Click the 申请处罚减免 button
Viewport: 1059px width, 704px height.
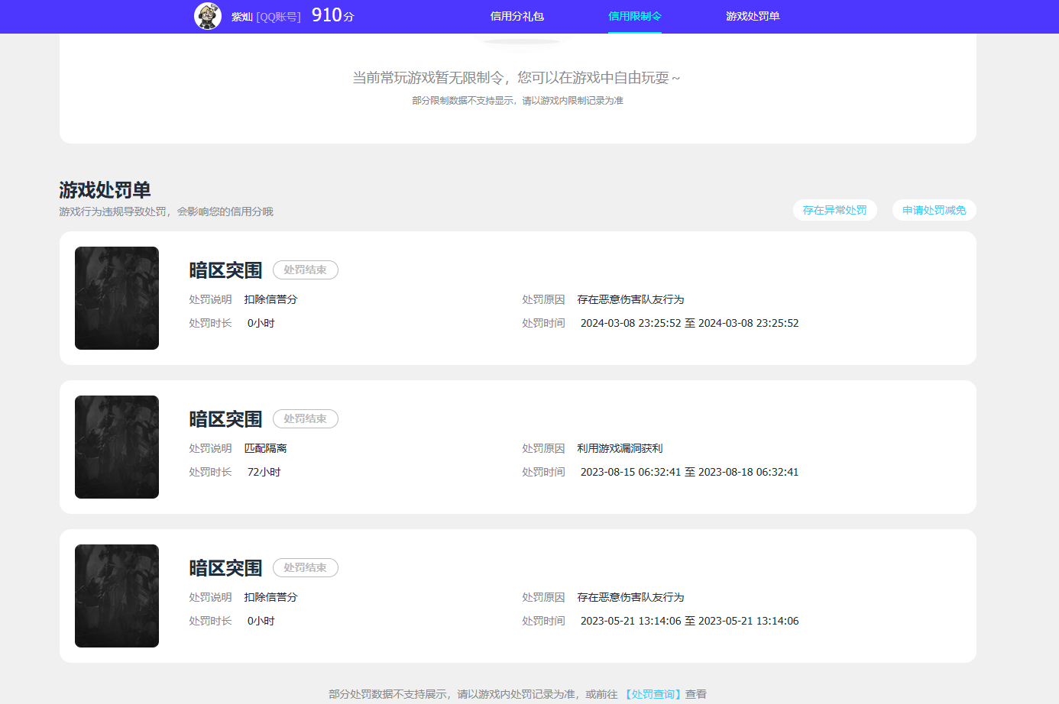[x=934, y=210]
